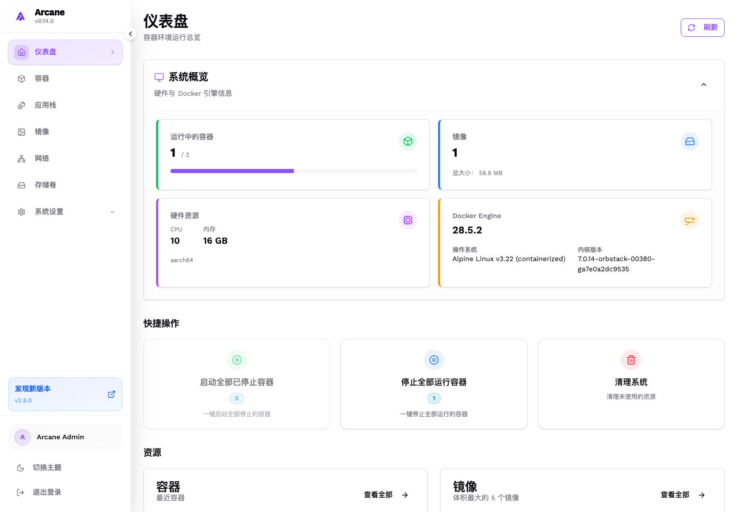Click the arrow icon next to 容器 查看全部
The image size is (737, 512).
click(405, 495)
